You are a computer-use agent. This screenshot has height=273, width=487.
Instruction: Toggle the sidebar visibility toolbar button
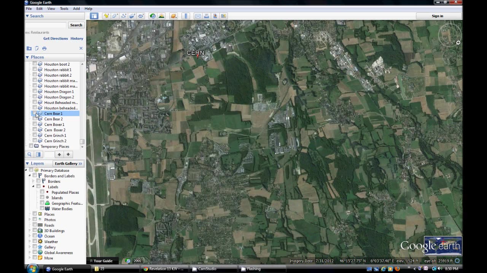click(x=94, y=16)
